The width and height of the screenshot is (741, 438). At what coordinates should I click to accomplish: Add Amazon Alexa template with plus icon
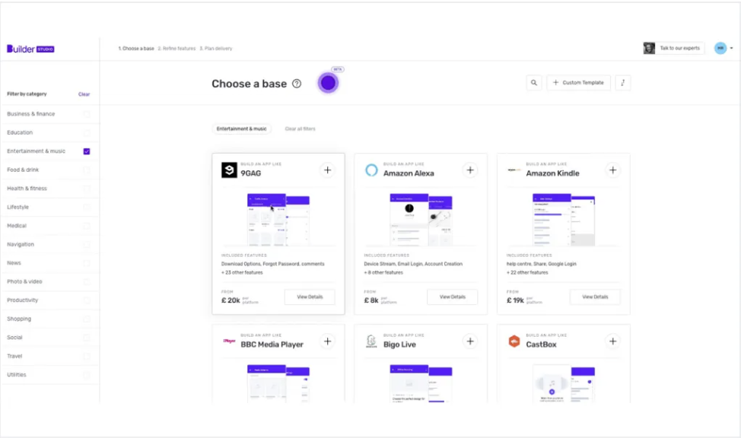[x=470, y=170]
